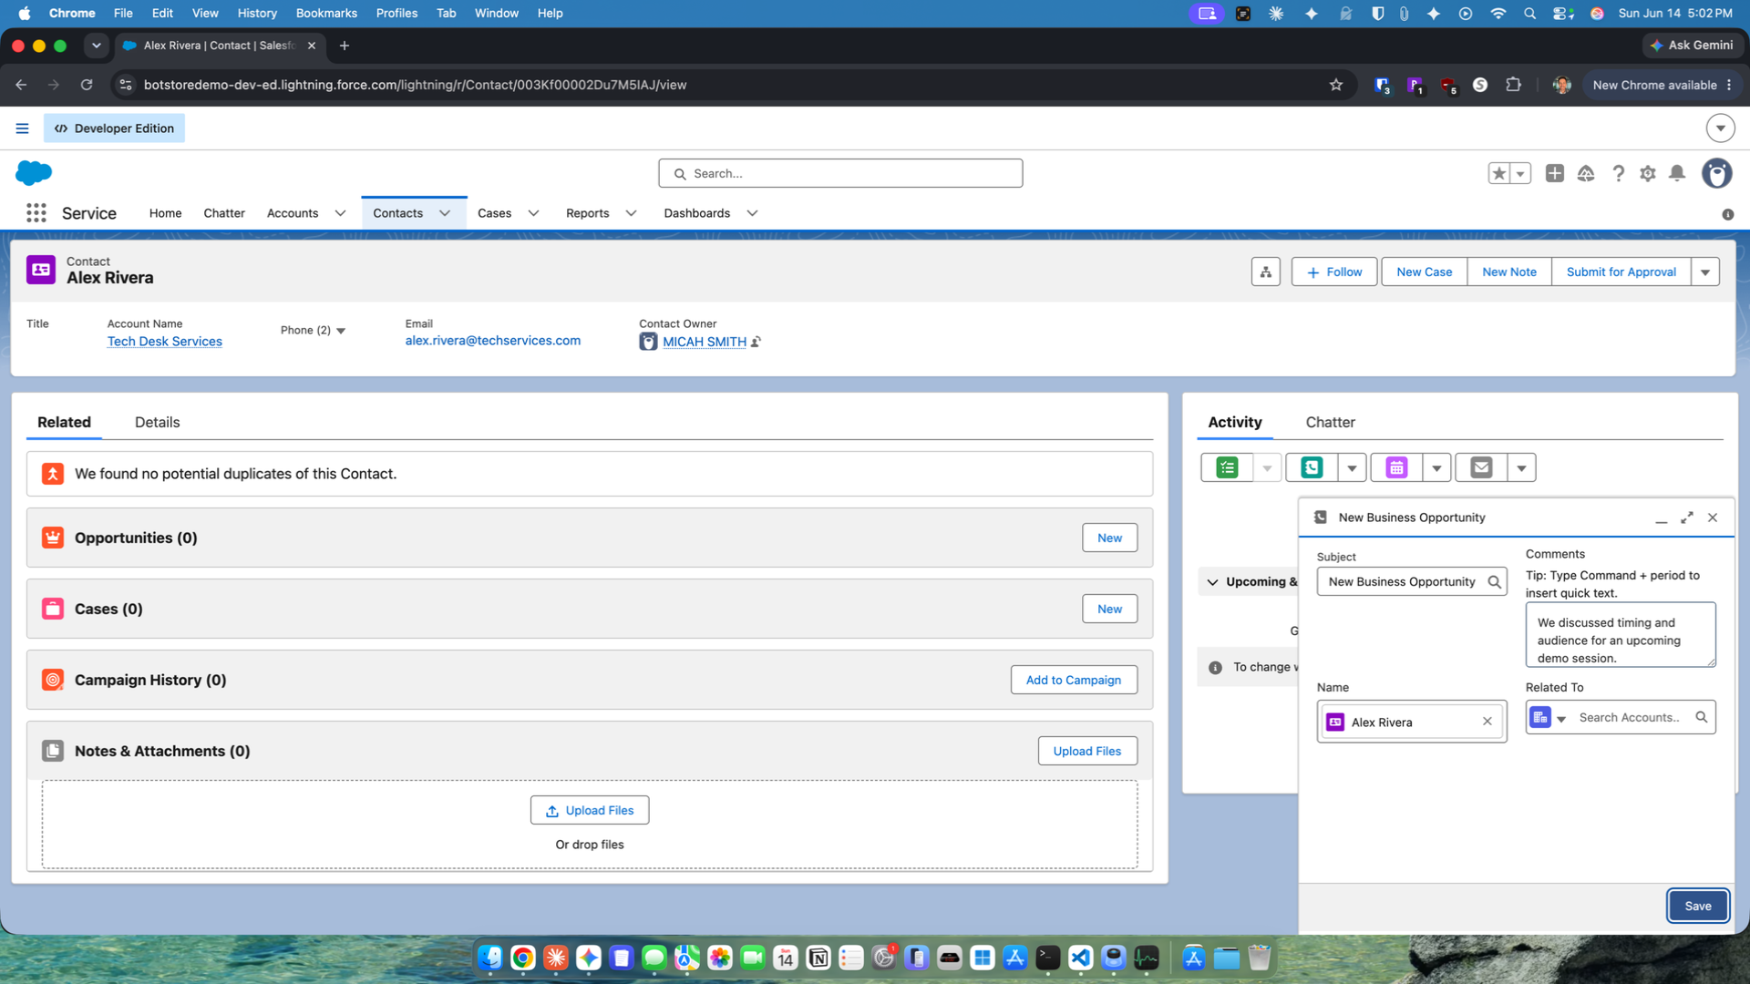Click Submit for Approval button
The width and height of the screenshot is (1750, 984).
(1621, 272)
